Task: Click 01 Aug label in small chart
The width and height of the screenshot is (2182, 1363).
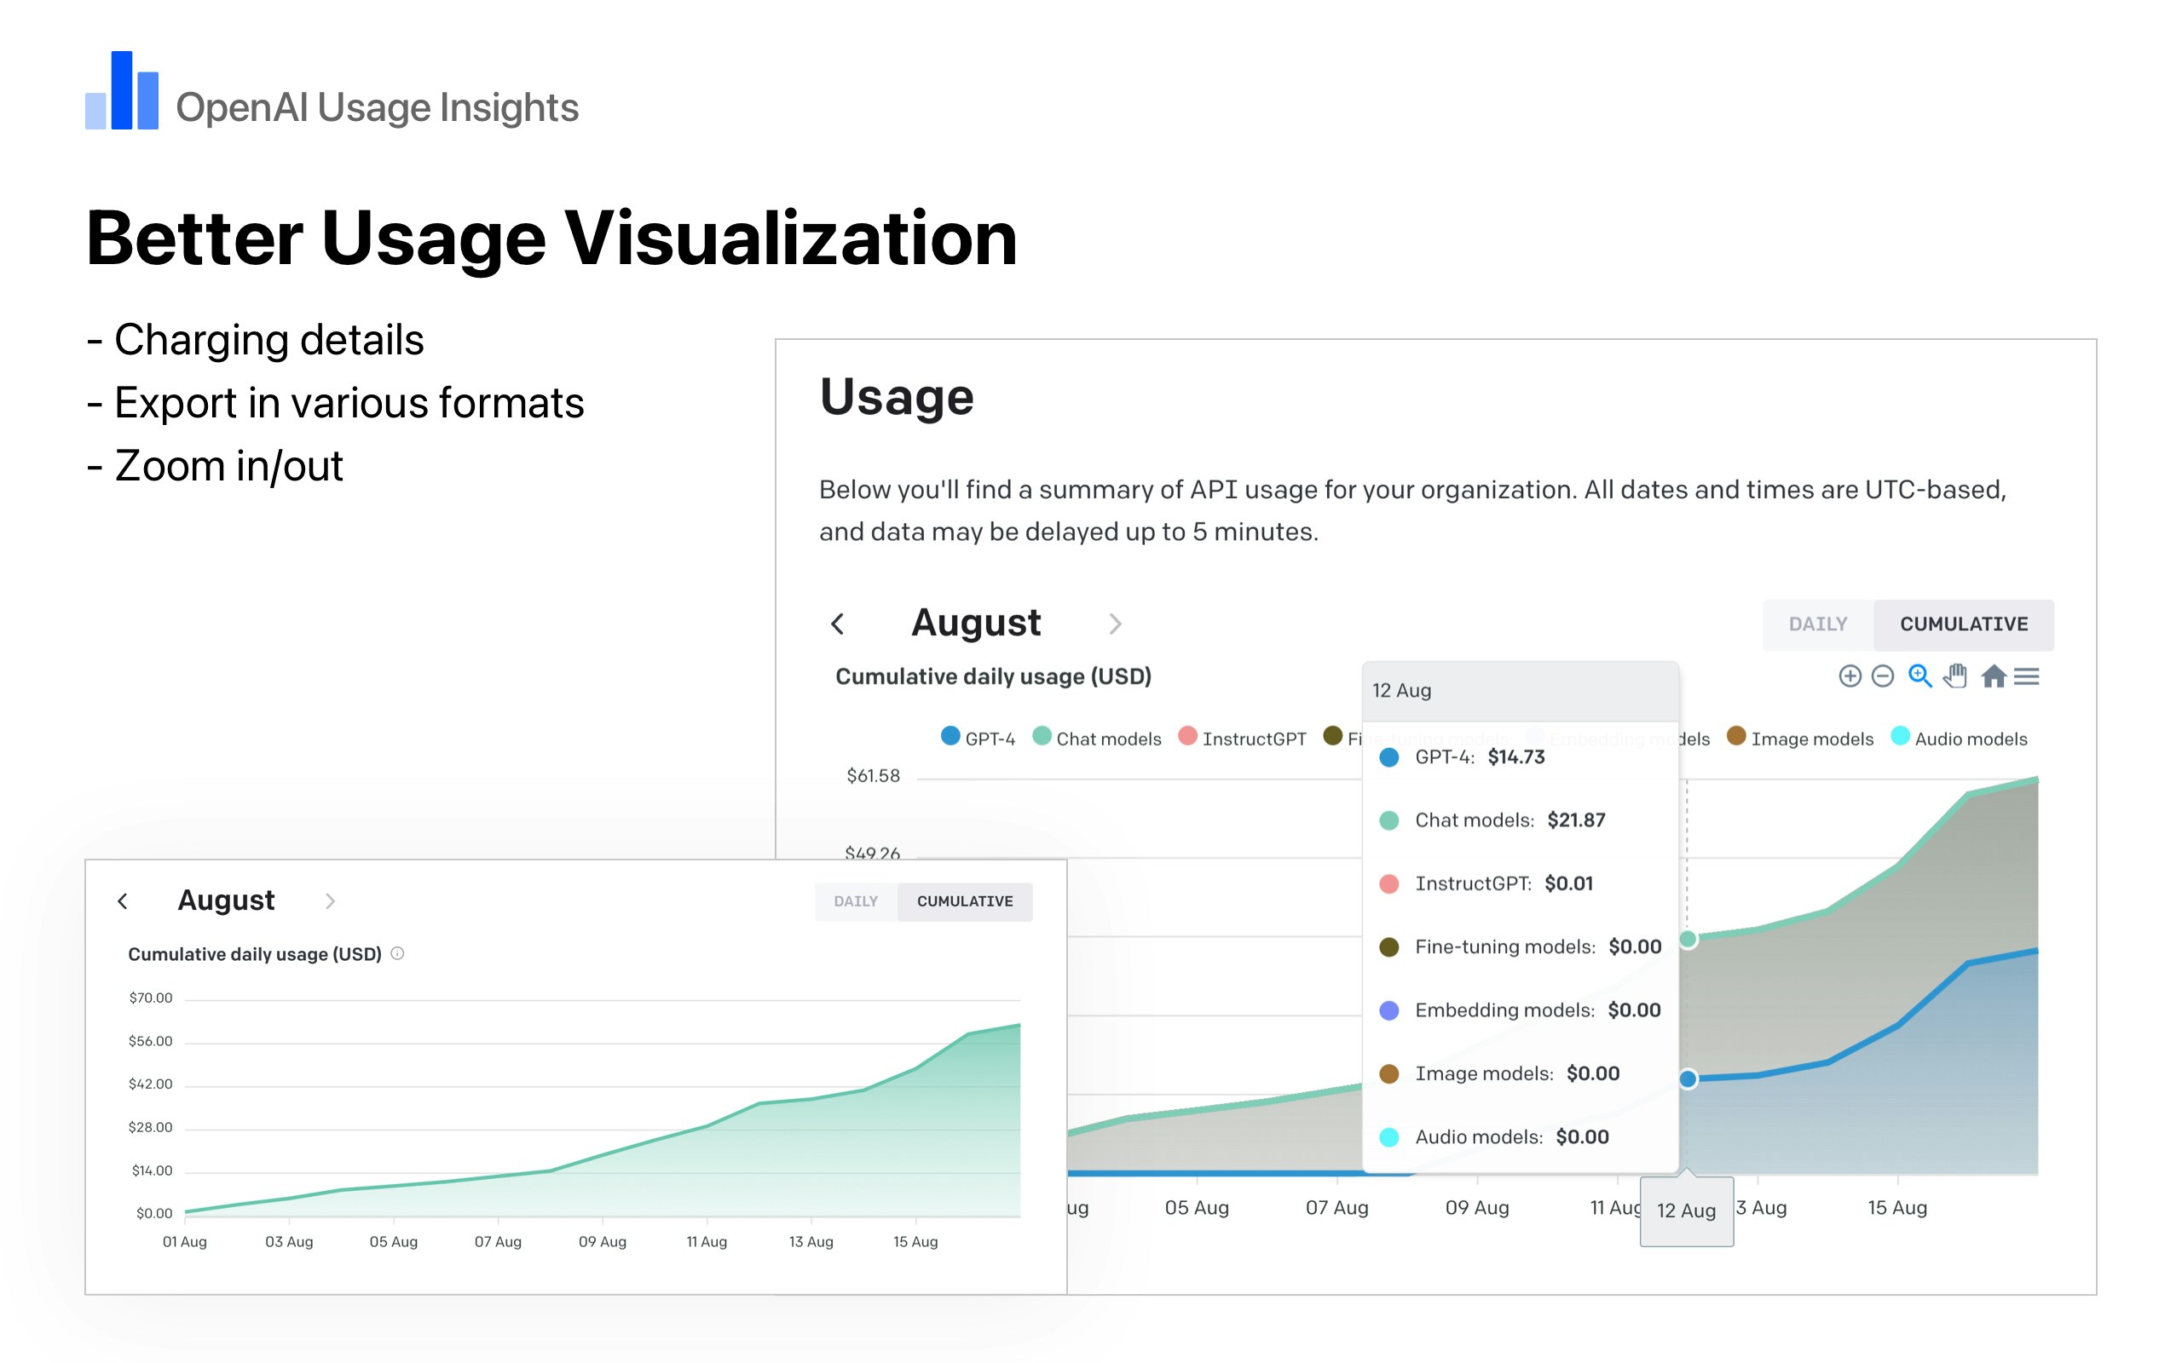Action: (185, 1242)
